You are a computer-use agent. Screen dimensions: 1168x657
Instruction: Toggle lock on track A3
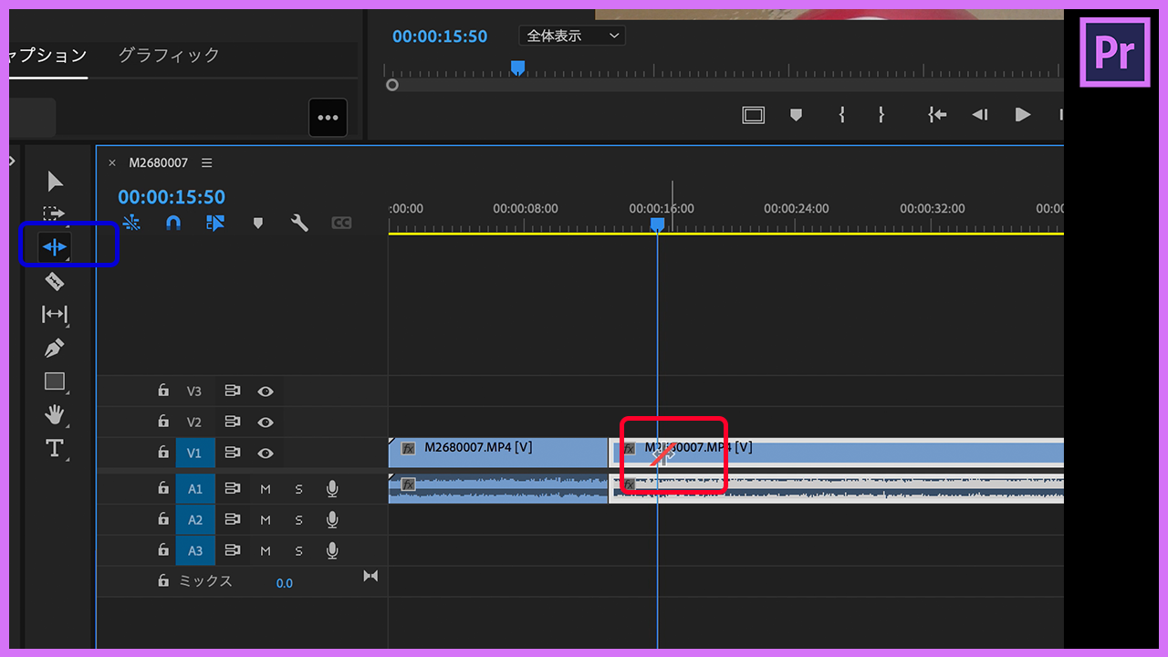[163, 550]
